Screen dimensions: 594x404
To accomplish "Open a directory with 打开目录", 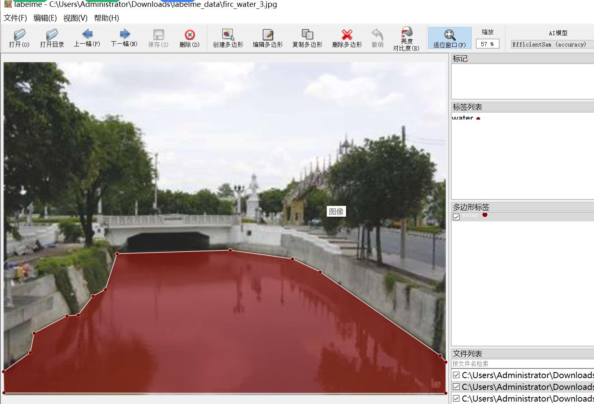I will (x=52, y=38).
